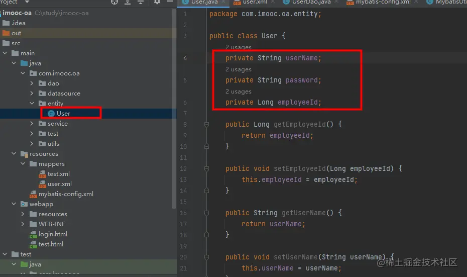Click the Project tree vertical scrollbar

coord(174,108)
